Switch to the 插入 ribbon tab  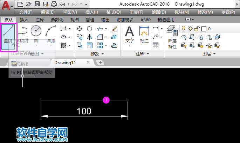(x=24, y=20)
